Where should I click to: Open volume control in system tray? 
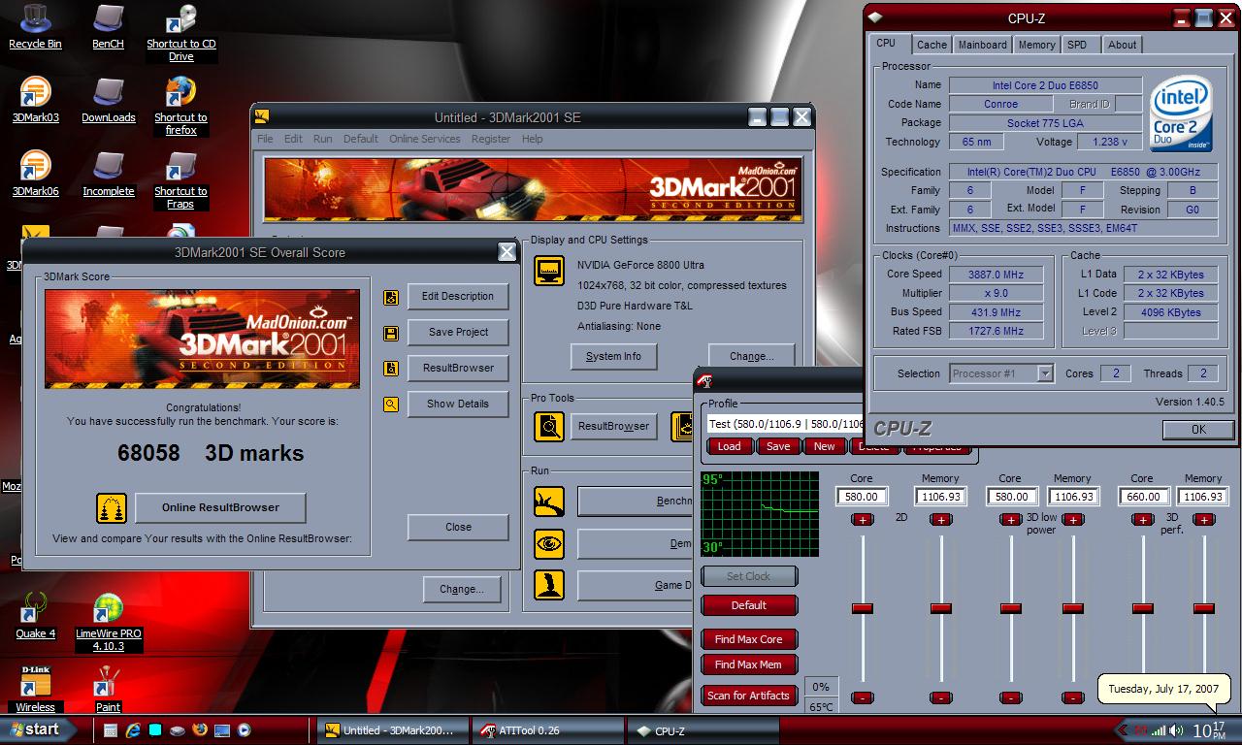1177,730
